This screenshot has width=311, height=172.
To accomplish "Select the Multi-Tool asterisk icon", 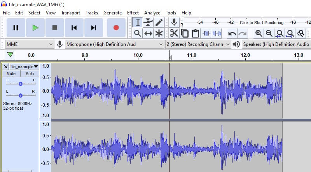I will tap(159, 33).
